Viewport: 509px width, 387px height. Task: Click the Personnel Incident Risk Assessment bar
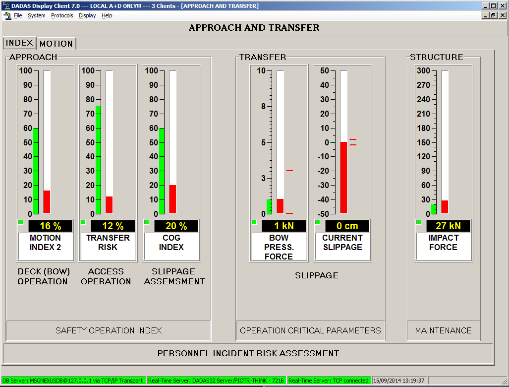coord(248,353)
